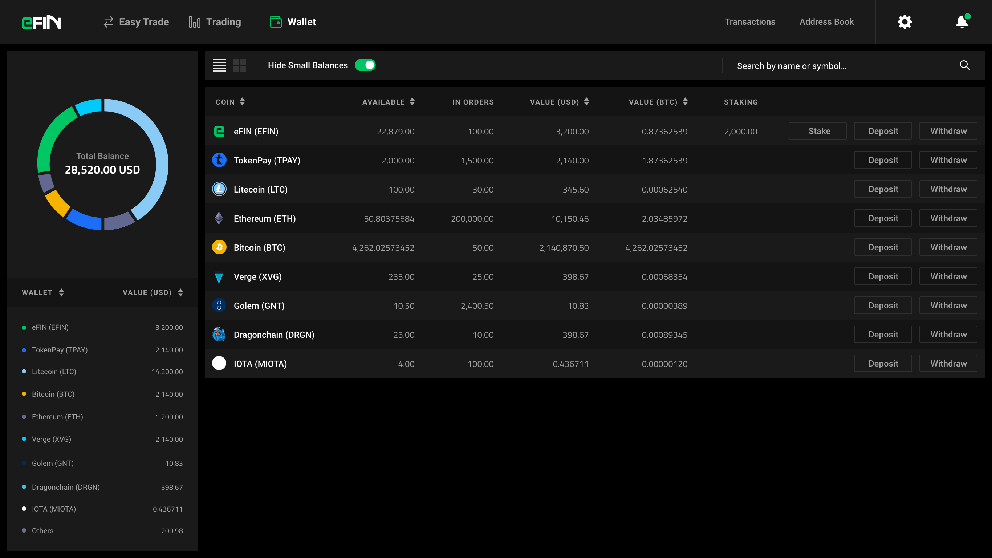This screenshot has height=558, width=992.
Task: Click the Trading bar chart icon
Action: pos(195,22)
